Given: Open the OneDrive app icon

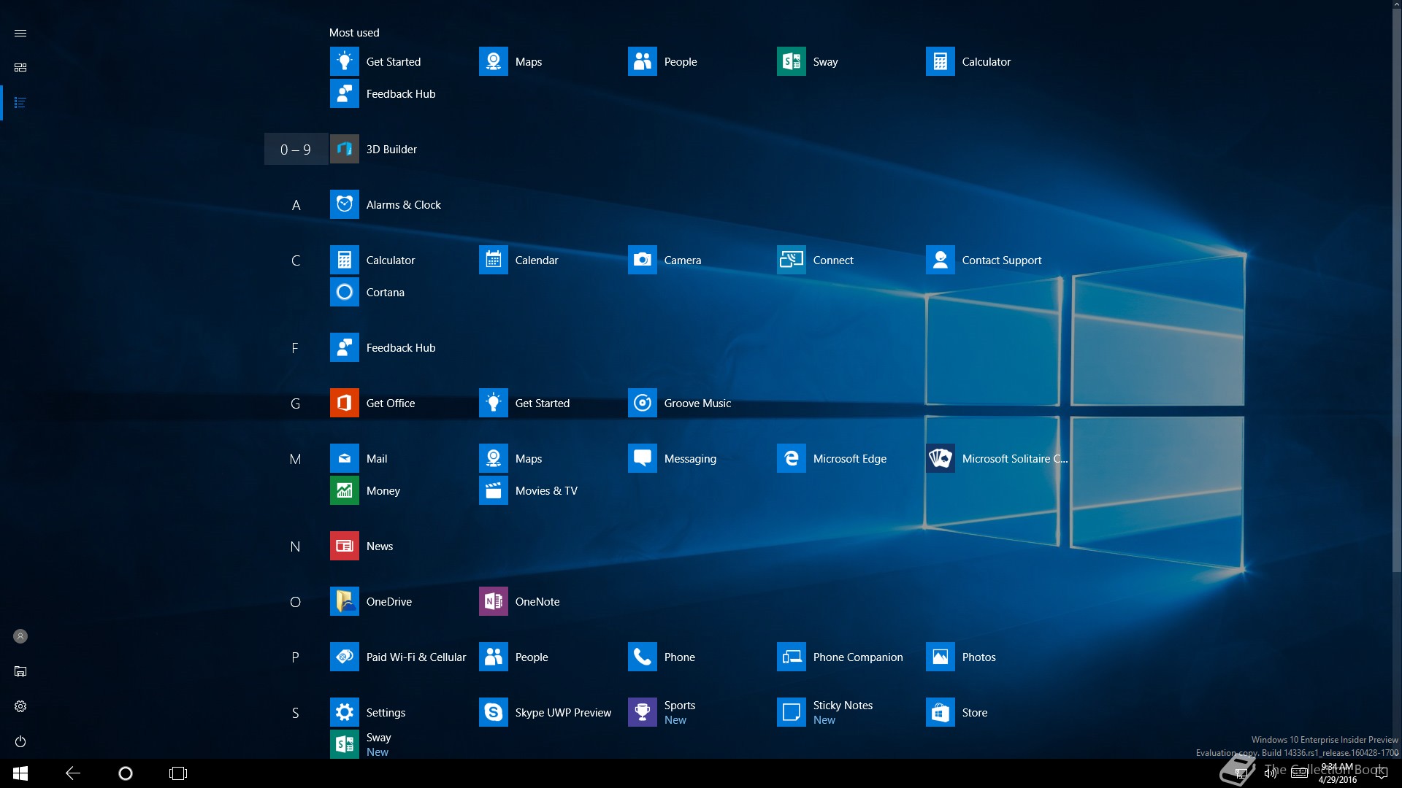Looking at the screenshot, I should tap(344, 601).
